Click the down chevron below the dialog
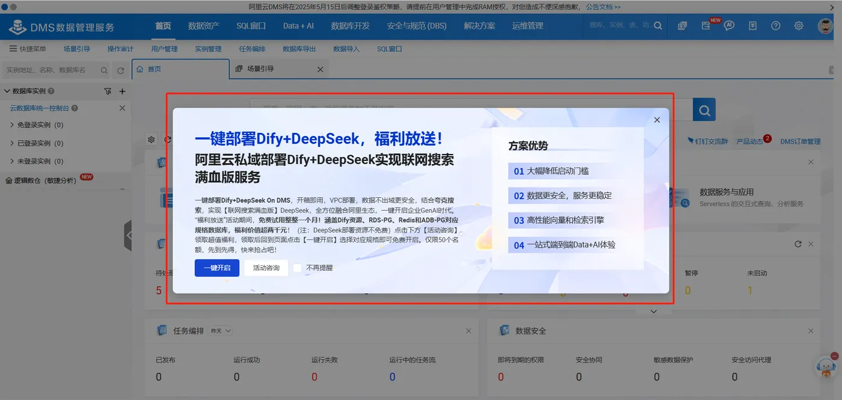This screenshot has width=842, height=400. (x=654, y=312)
